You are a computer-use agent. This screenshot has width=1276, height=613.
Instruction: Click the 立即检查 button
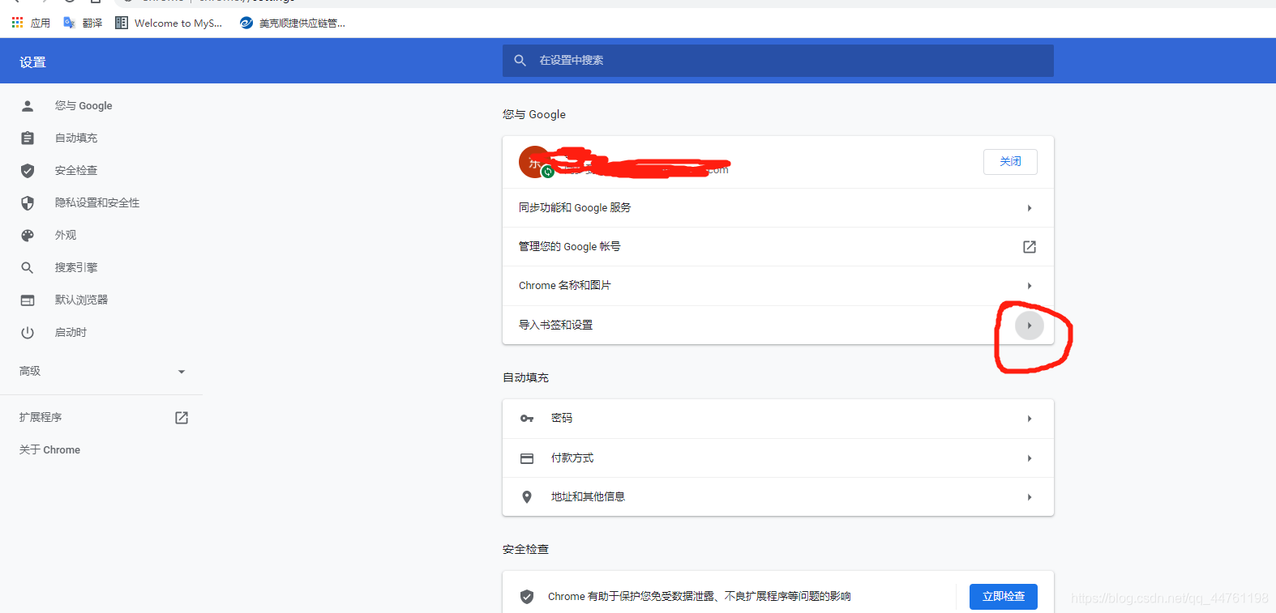pyautogui.click(x=1004, y=597)
